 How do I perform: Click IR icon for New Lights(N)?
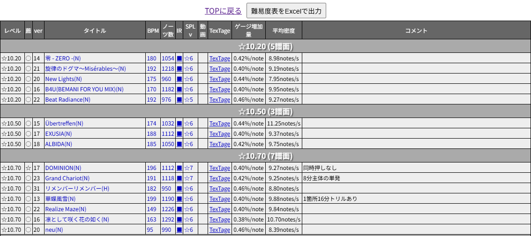click(179, 79)
